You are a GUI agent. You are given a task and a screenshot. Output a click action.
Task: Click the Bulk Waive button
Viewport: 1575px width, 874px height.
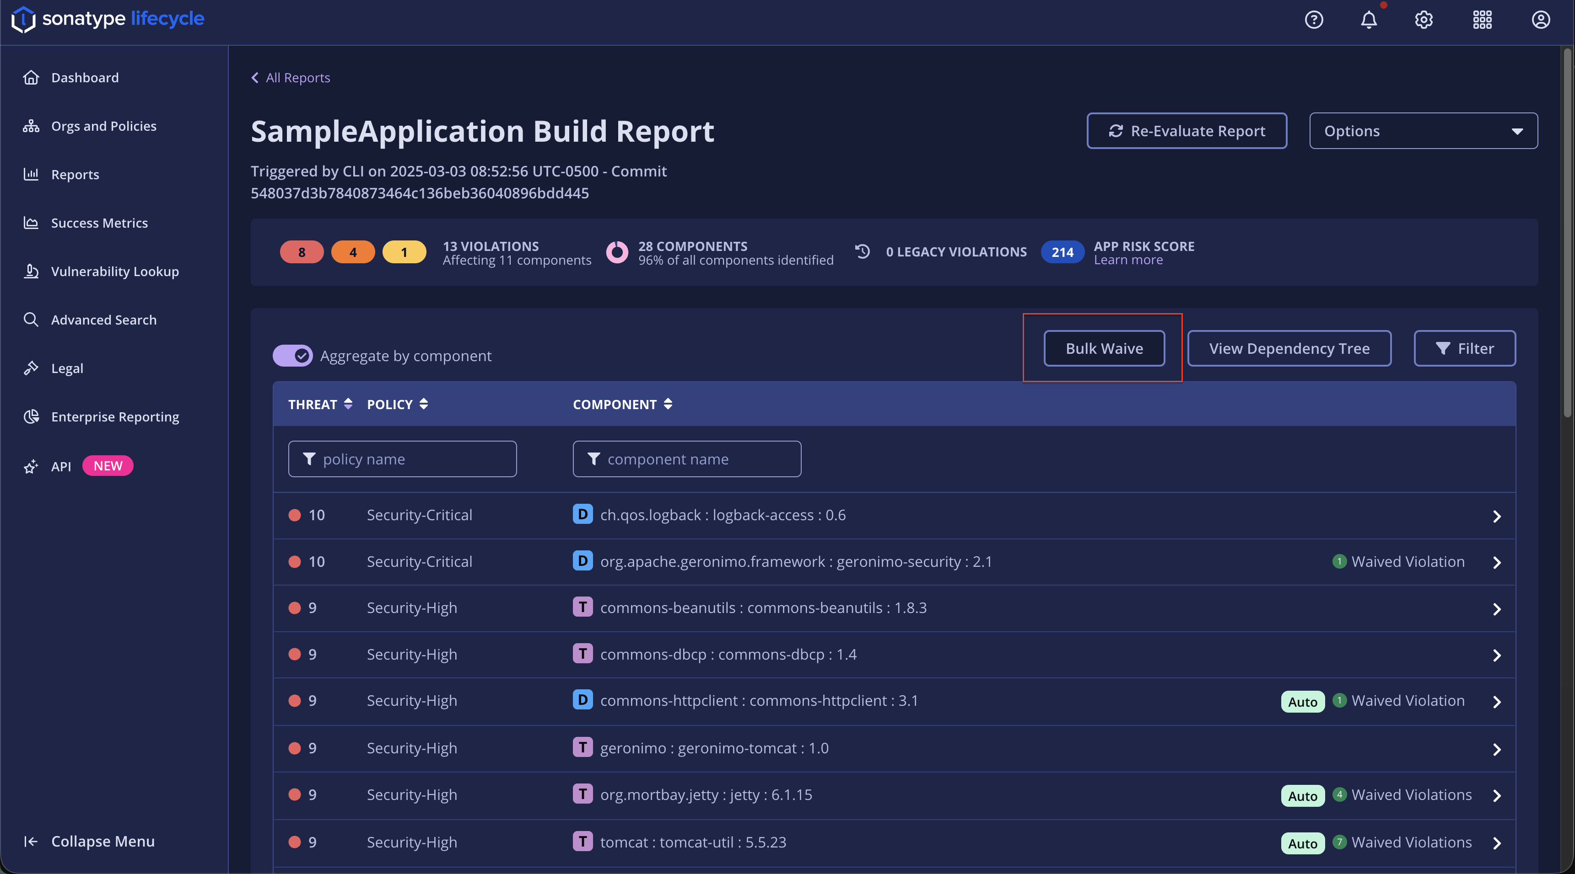point(1104,348)
